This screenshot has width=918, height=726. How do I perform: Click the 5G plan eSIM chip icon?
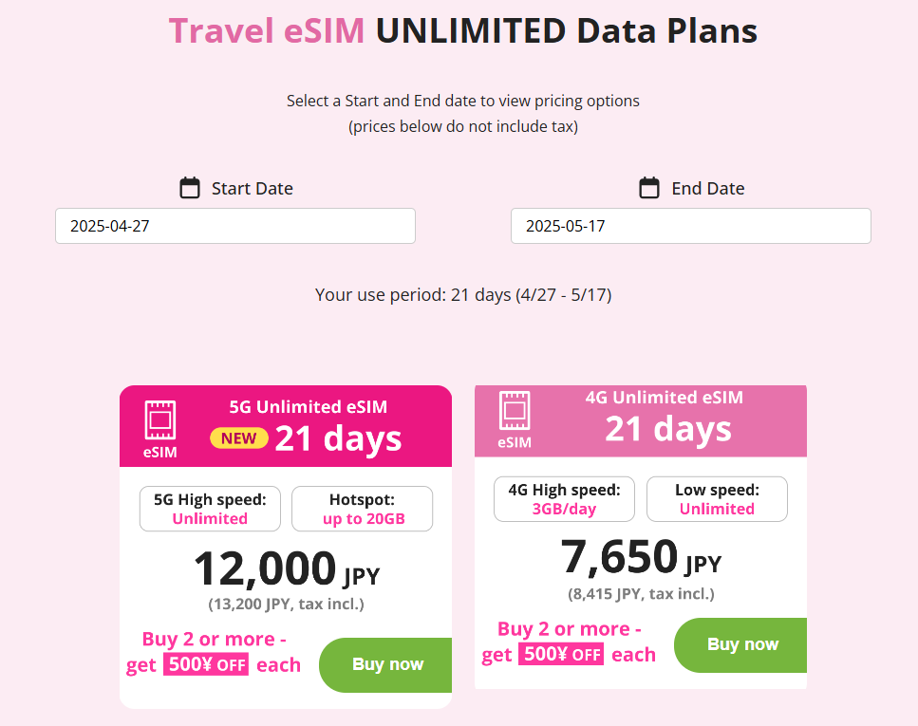click(x=159, y=419)
